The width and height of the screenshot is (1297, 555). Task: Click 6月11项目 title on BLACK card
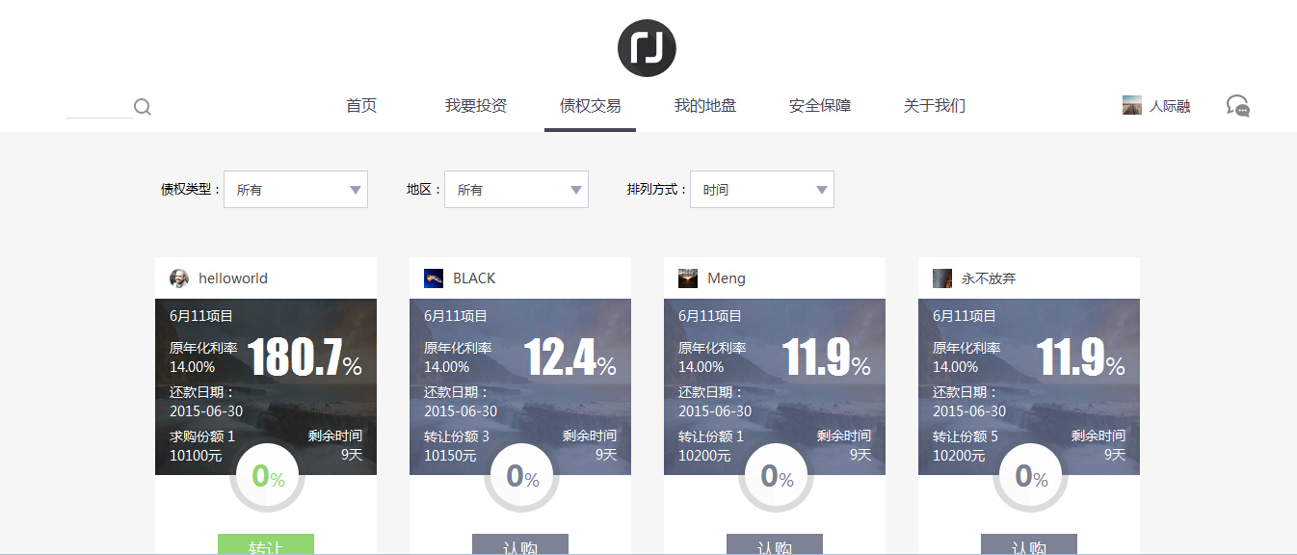(x=456, y=315)
